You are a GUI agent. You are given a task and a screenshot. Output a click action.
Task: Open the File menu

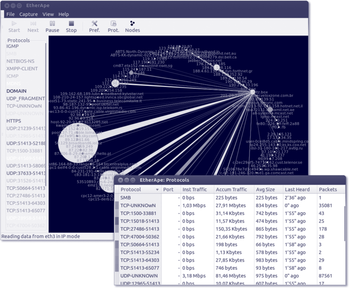[x=10, y=14]
